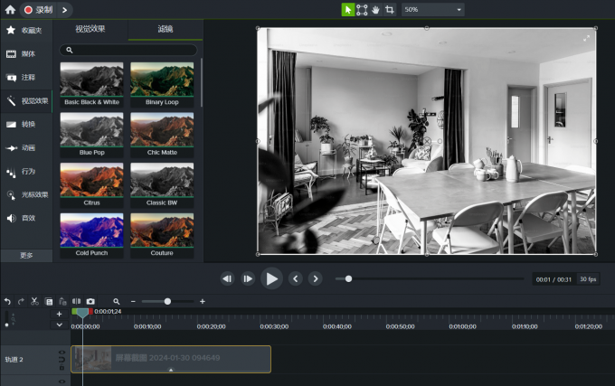This screenshot has height=386, width=615.
Task: Click the playback position slider
Action: pyautogui.click(x=430, y=278)
